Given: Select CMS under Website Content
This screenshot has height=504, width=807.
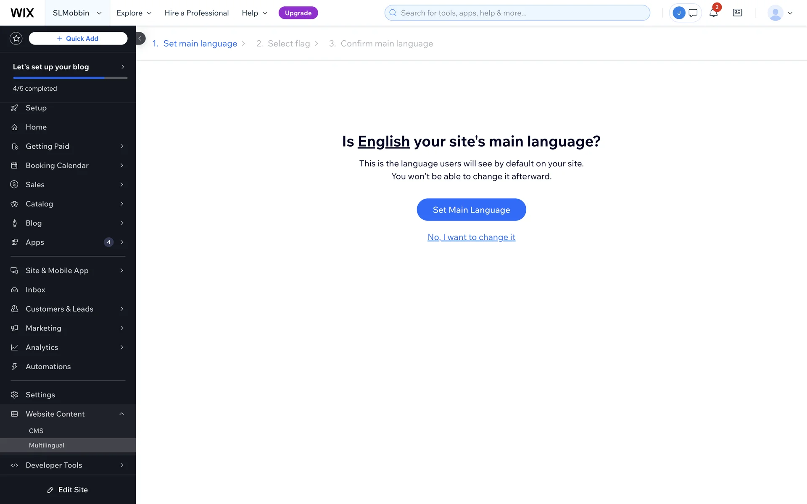Looking at the screenshot, I should coord(36,431).
